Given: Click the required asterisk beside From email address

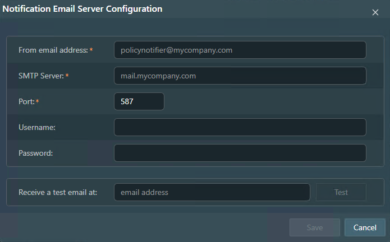Looking at the screenshot, I should click(91, 50).
